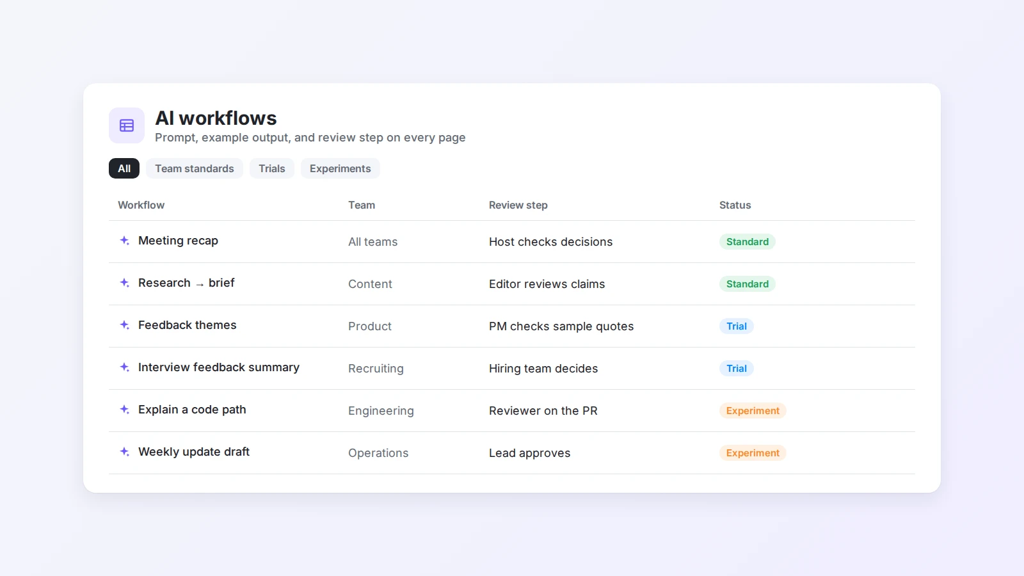Click the sparkle icon beside Research brief
This screenshot has height=576, width=1024.
point(125,283)
